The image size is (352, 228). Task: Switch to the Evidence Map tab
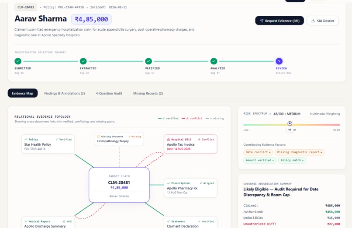(23, 93)
